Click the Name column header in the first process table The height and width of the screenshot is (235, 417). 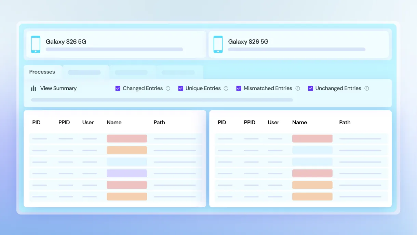114,122
